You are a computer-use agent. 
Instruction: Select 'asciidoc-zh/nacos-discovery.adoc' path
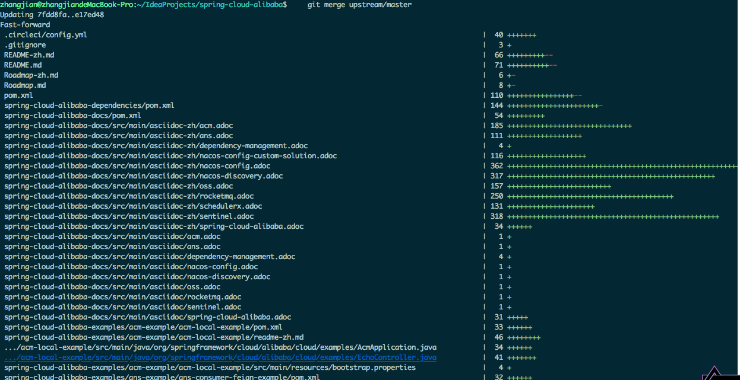[x=144, y=176]
